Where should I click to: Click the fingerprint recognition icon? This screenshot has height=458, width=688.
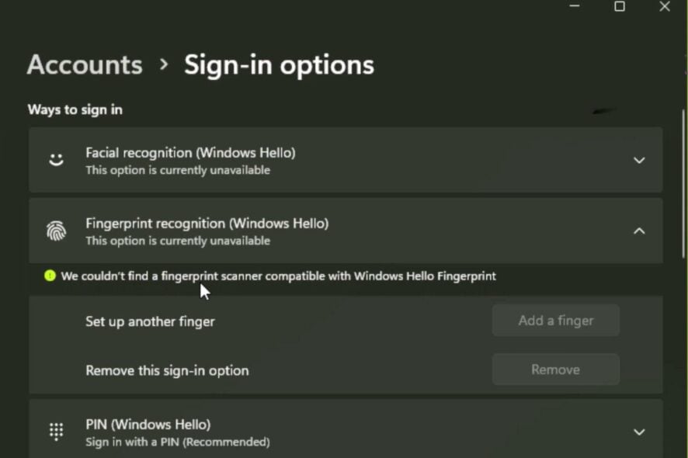click(55, 231)
